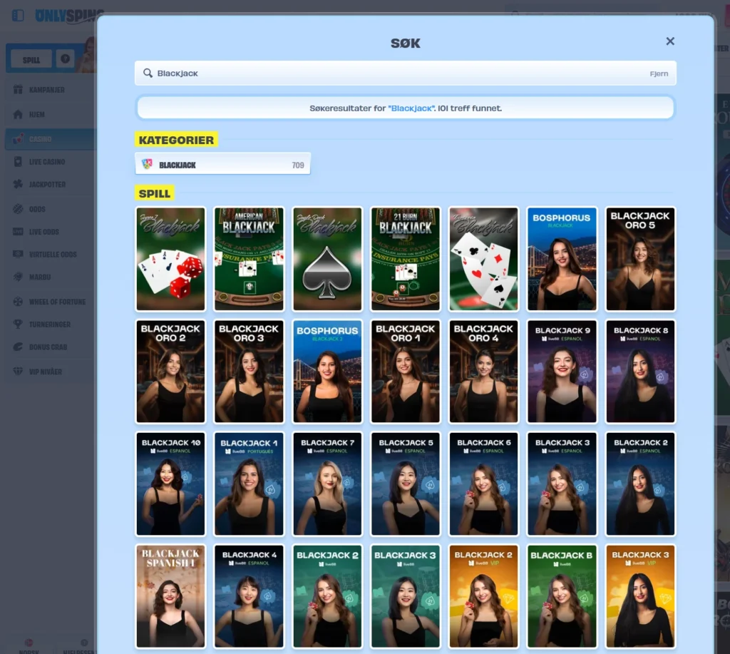Select Virtuelle Odds in the sidebar
The image size is (730, 654).
pos(52,254)
